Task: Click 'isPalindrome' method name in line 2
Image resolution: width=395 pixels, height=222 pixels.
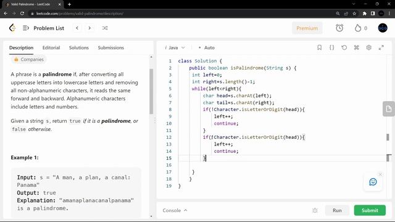Action: coord(247,68)
